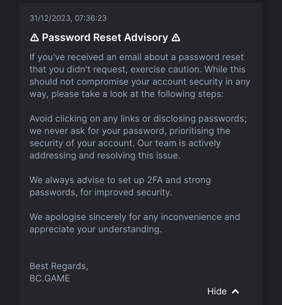Click the 'passwords, for improved security' line
This screenshot has width=282, height=305.
[x=101, y=192]
